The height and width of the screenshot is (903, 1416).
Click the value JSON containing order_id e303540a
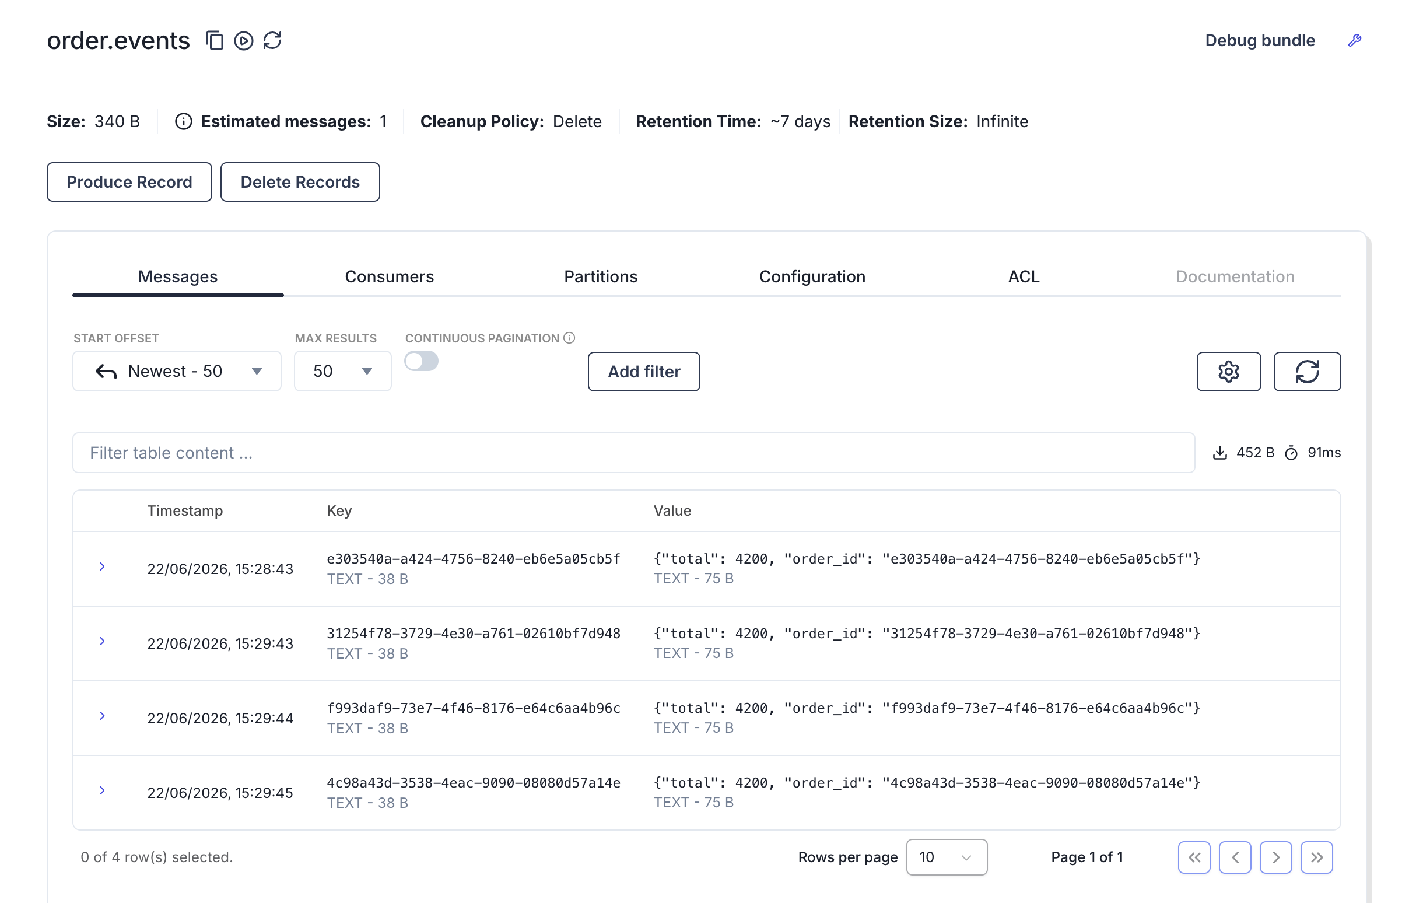927,559
